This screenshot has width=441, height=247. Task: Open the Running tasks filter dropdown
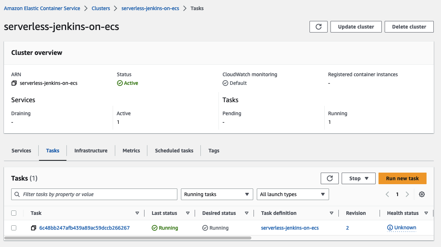click(x=217, y=194)
